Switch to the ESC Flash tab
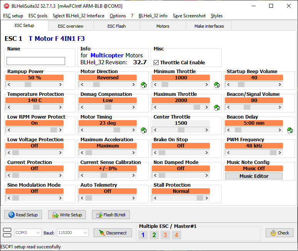This screenshot has height=251, width=298. point(117,26)
